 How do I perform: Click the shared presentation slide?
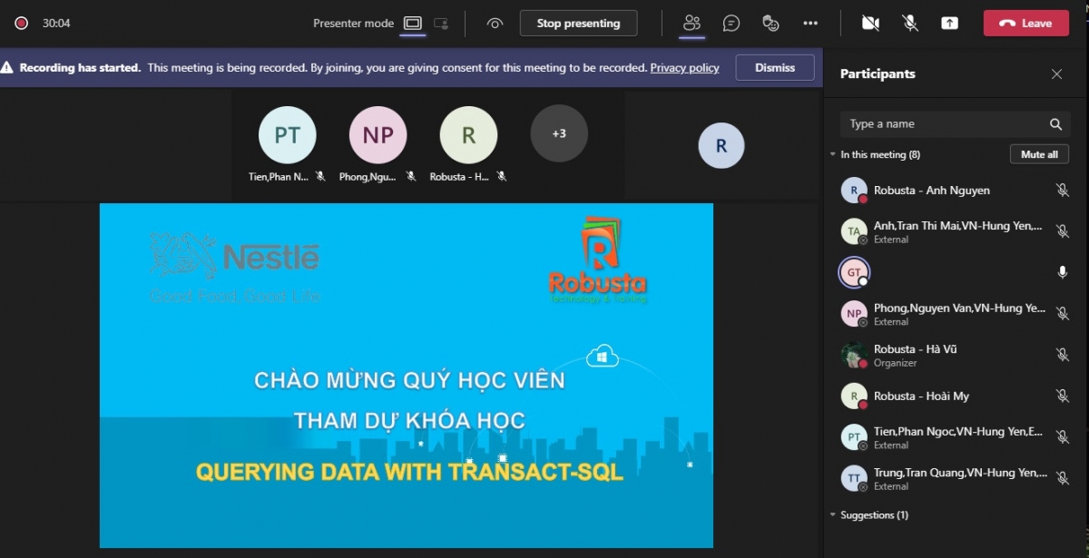[407, 376]
